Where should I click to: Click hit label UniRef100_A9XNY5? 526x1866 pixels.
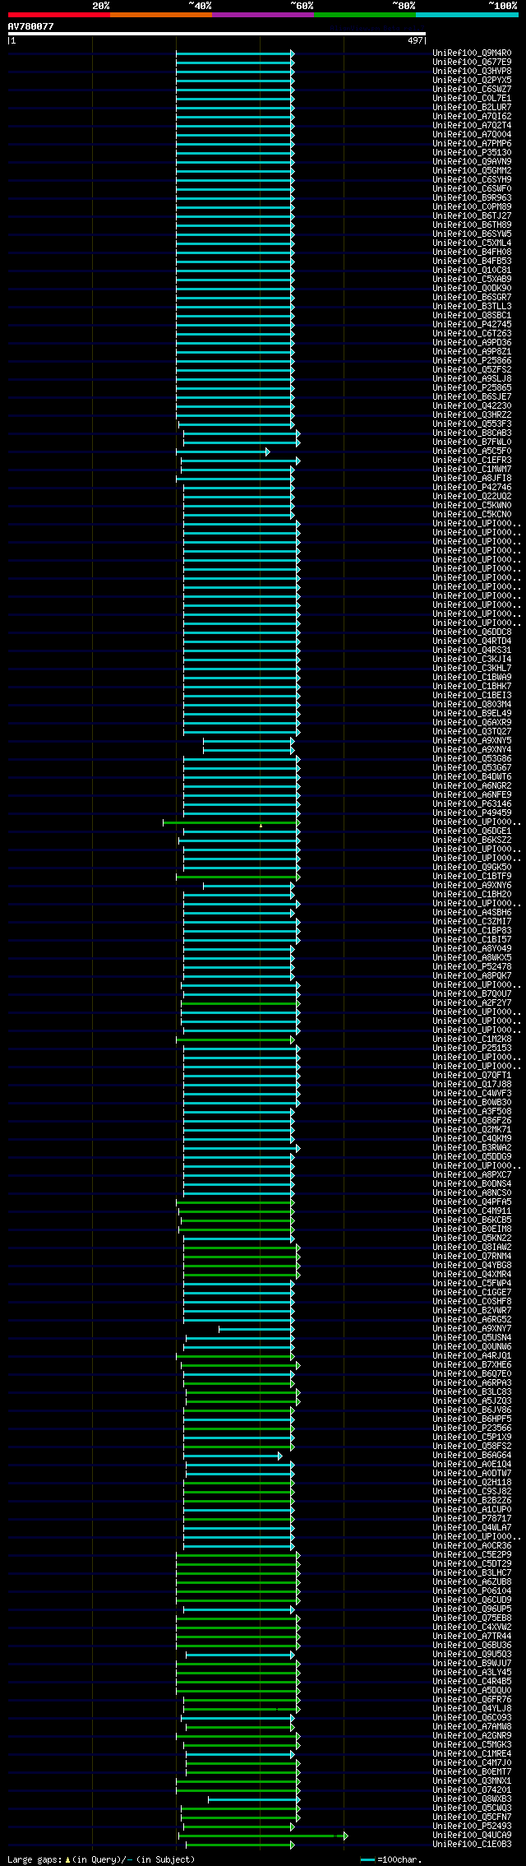pos(472,741)
